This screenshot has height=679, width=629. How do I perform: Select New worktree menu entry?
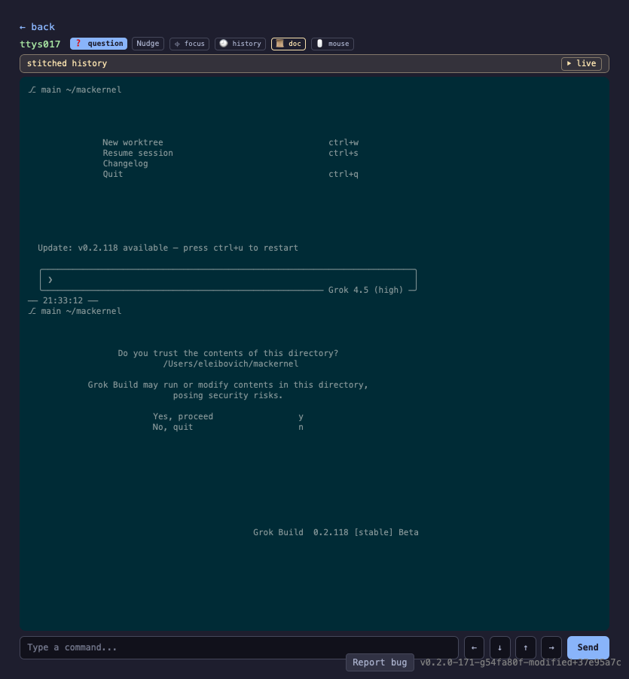point(133,142)
